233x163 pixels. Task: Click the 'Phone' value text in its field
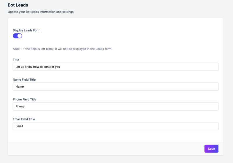pyautogui.click(x=20, y=106)
